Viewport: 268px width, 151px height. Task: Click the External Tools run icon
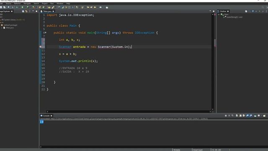[x=33, y=7]
